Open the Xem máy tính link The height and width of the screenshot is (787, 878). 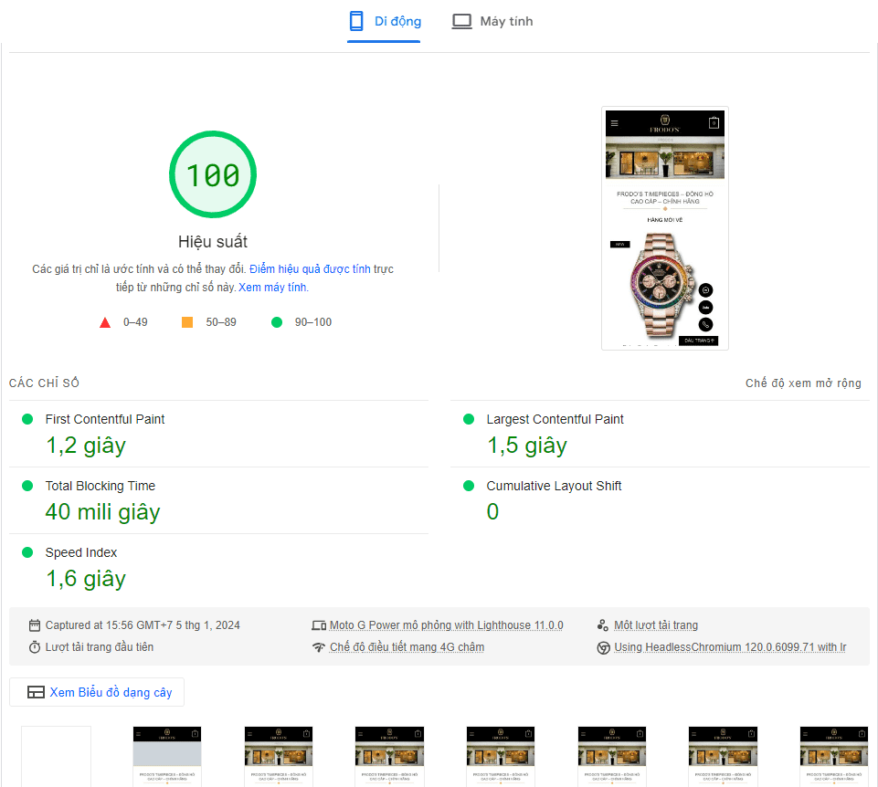[272, 288]
